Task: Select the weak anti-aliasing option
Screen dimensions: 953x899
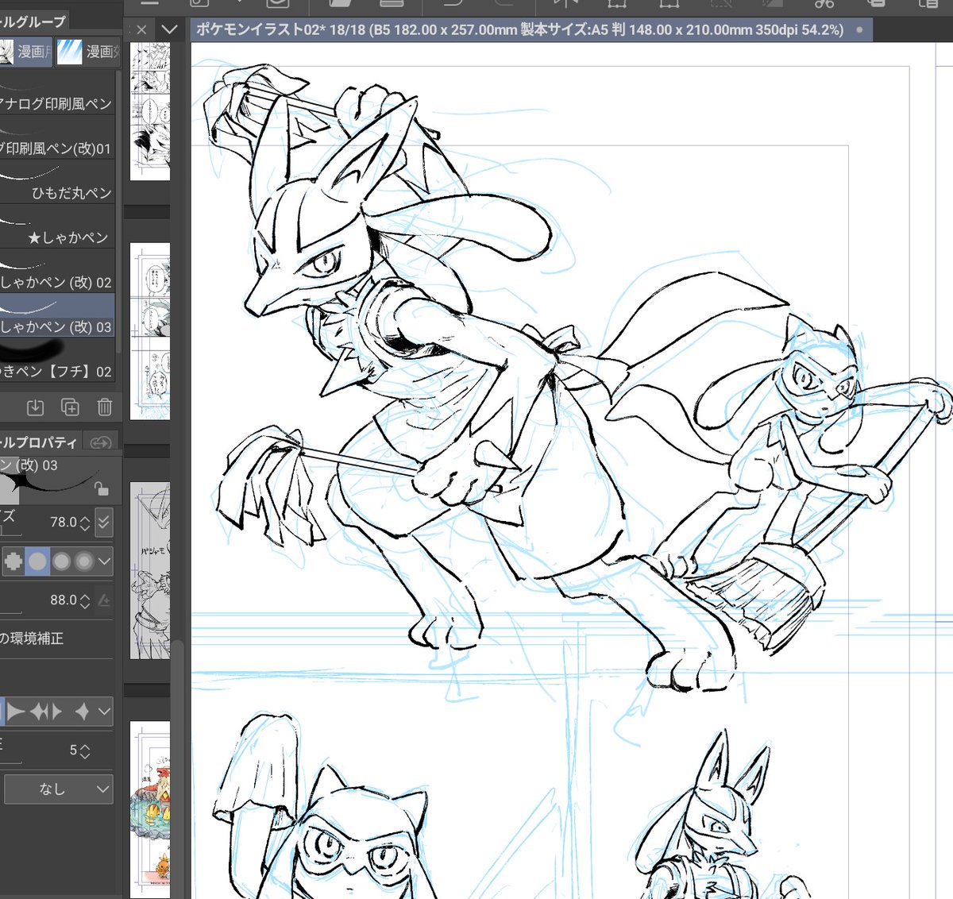Action: pos(37,561)
